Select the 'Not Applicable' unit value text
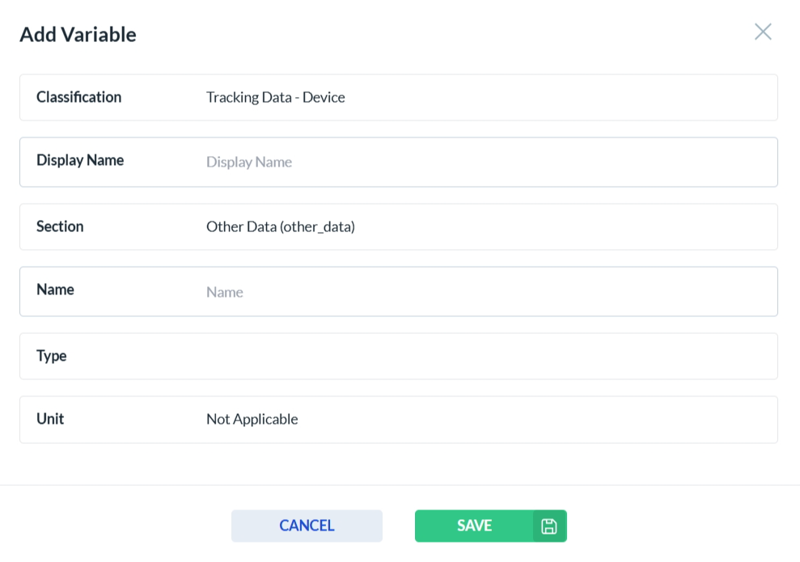Screen dimensions: 800x562 point(252,420)
